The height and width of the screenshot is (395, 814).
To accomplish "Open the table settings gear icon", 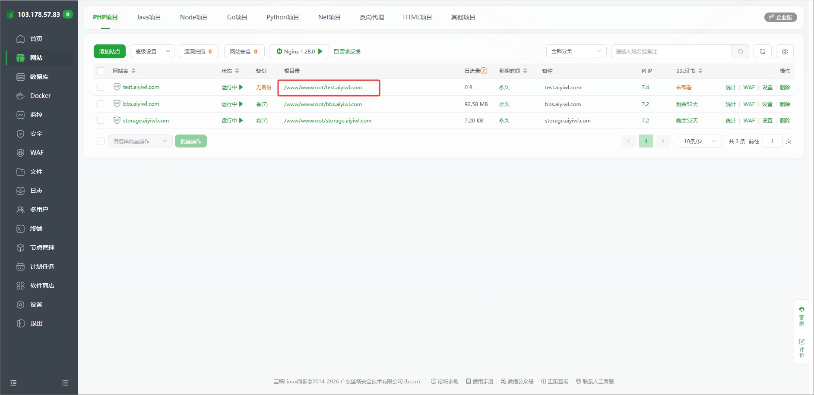I will 785,51.
